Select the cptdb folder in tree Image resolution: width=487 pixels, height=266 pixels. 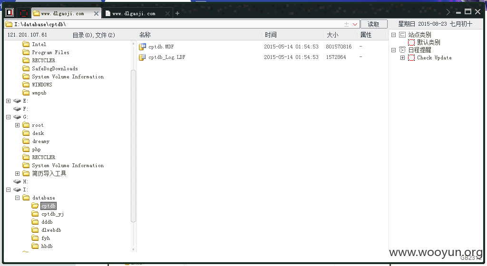[x=49, y=206]
